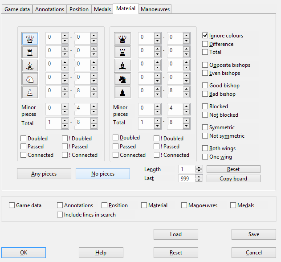Screen dimensions: 281x262
Task: Open the Position tab
Action: pyautogui.click(x=79, y=9)
